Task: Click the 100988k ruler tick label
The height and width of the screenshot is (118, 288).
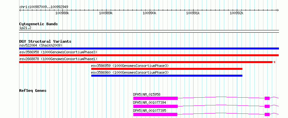Action: point(62,13)
